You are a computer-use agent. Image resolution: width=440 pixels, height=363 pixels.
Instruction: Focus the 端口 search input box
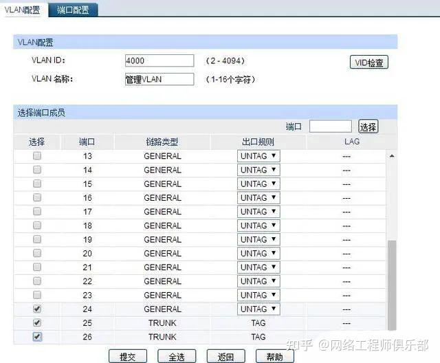point(331,126)
